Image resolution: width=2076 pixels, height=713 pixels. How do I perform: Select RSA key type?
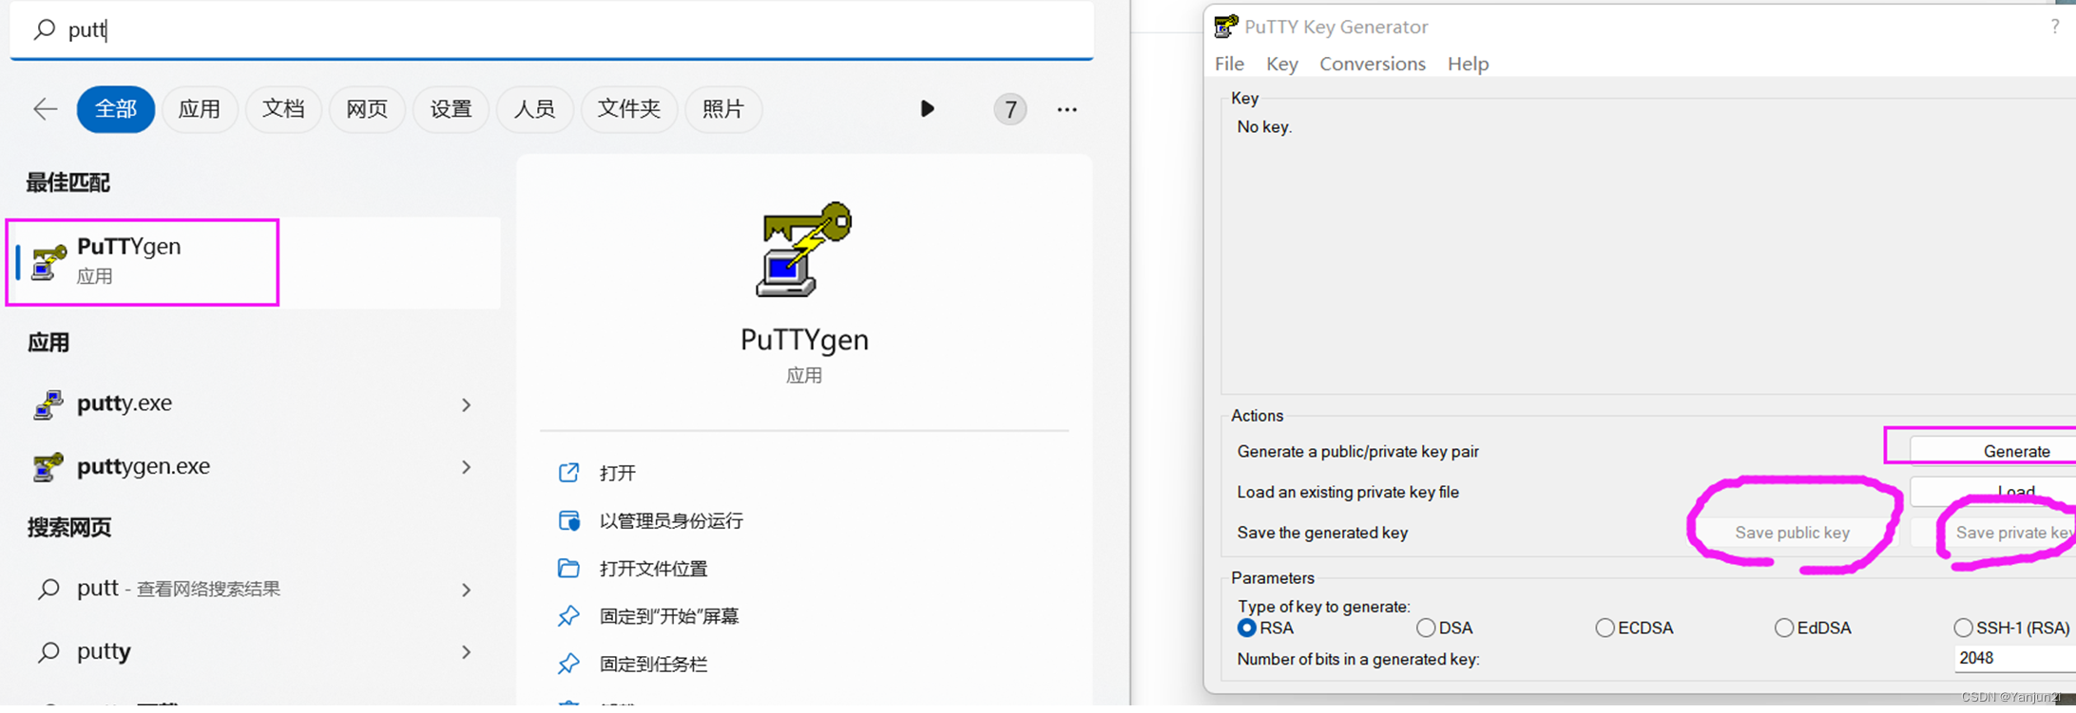(x=1246, y=629)
